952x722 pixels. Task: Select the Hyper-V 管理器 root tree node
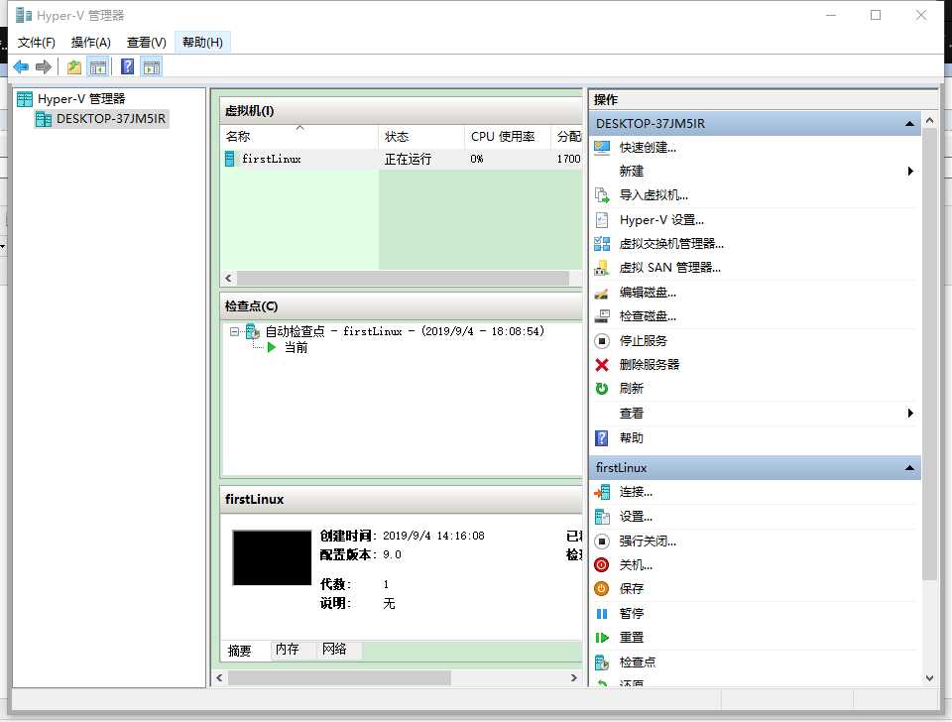(71, 99)
